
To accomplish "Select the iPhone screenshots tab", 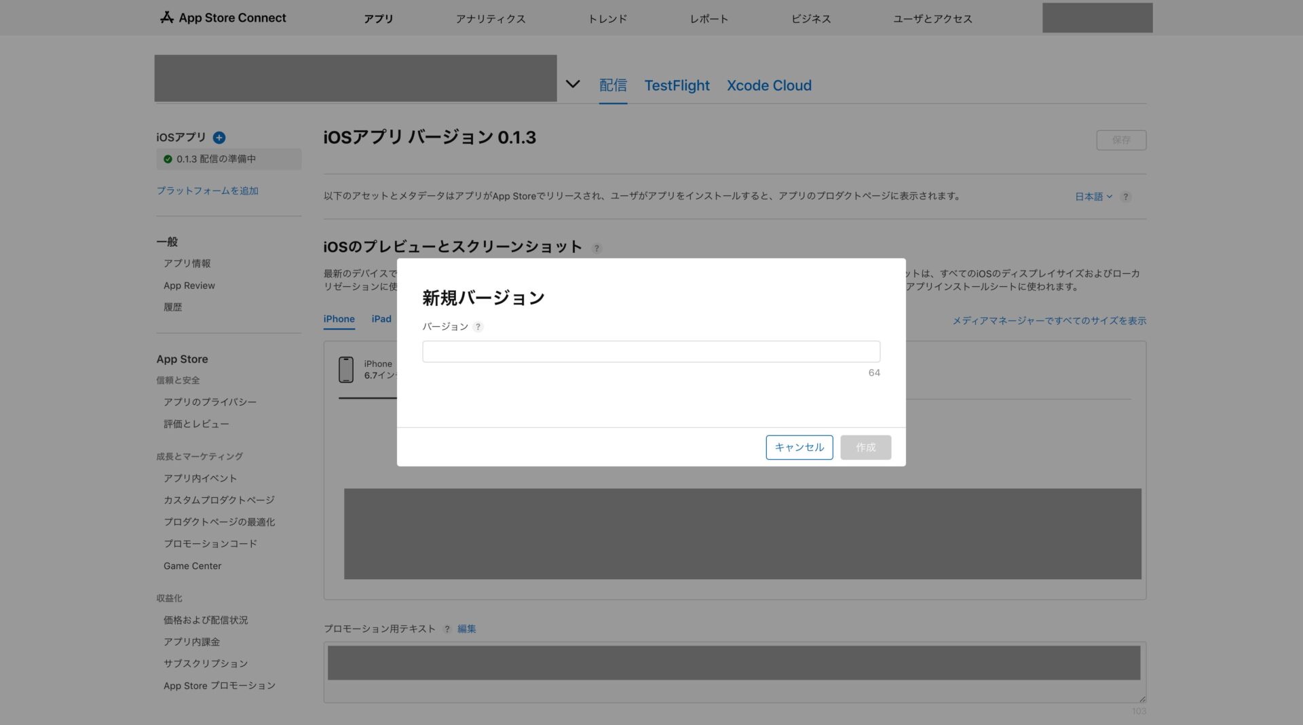I will point(339,319).
